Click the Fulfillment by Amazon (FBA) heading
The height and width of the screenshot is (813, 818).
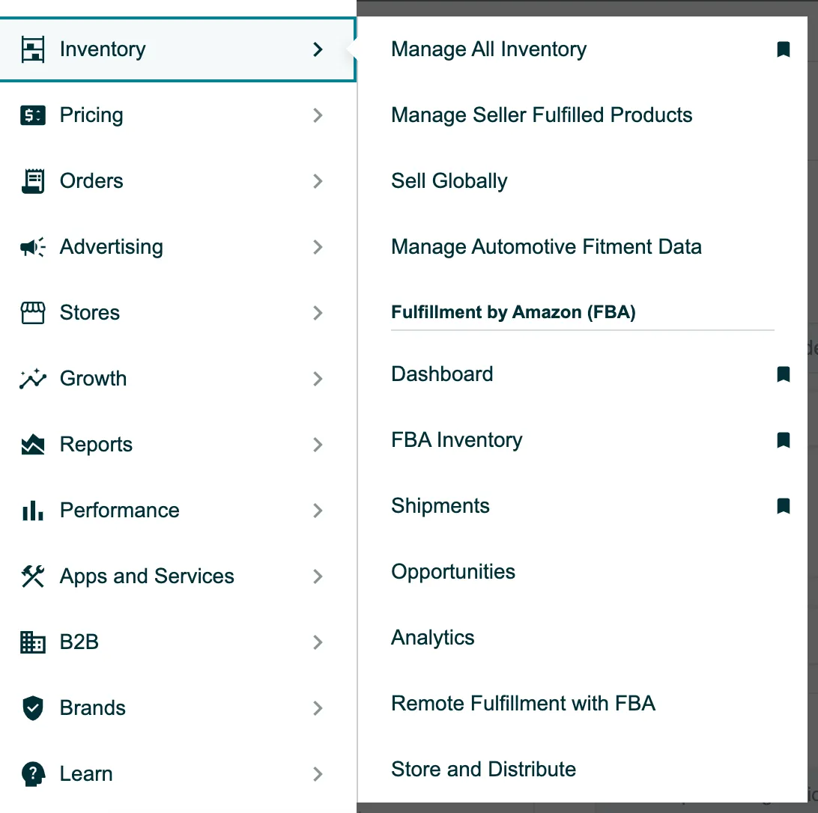[513, 312]
